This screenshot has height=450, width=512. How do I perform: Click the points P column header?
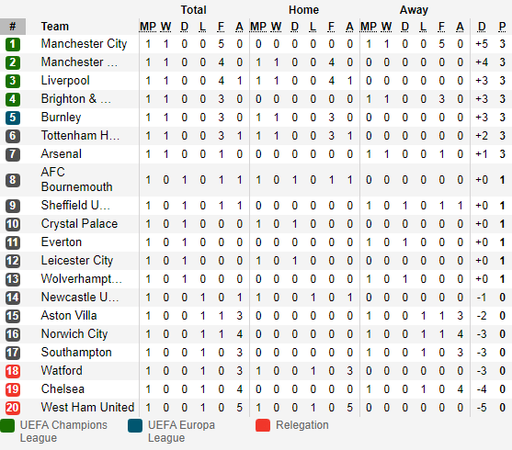[x=502, y=27]
